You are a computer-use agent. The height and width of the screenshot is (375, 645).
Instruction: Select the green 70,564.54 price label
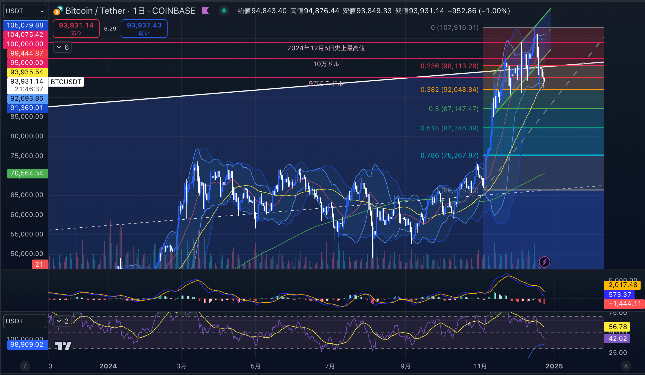click(x=27, y=173)
